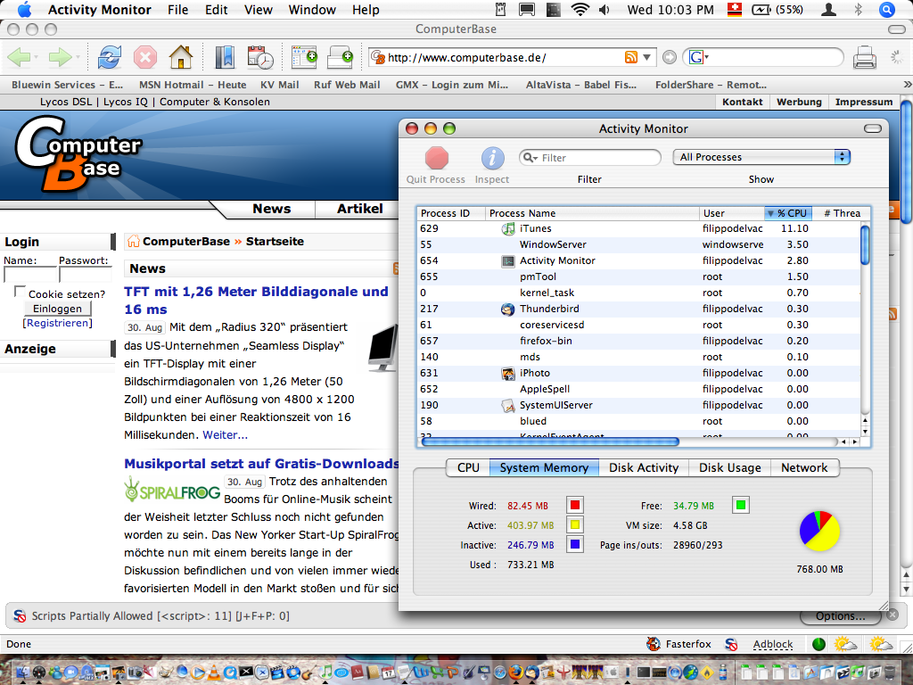Switch to the Disk Usage tab

point(730,467)
